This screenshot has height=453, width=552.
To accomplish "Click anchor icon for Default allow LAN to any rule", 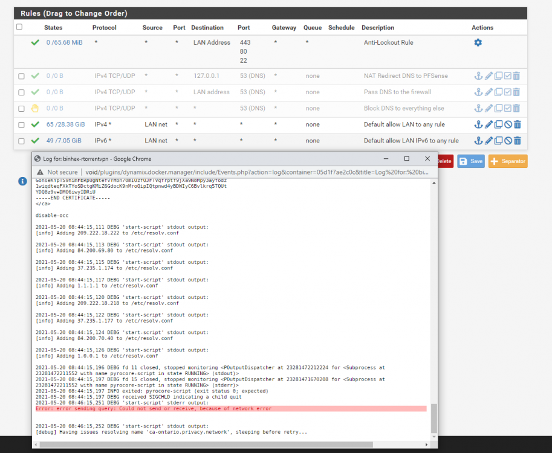I will coord(478,124).
